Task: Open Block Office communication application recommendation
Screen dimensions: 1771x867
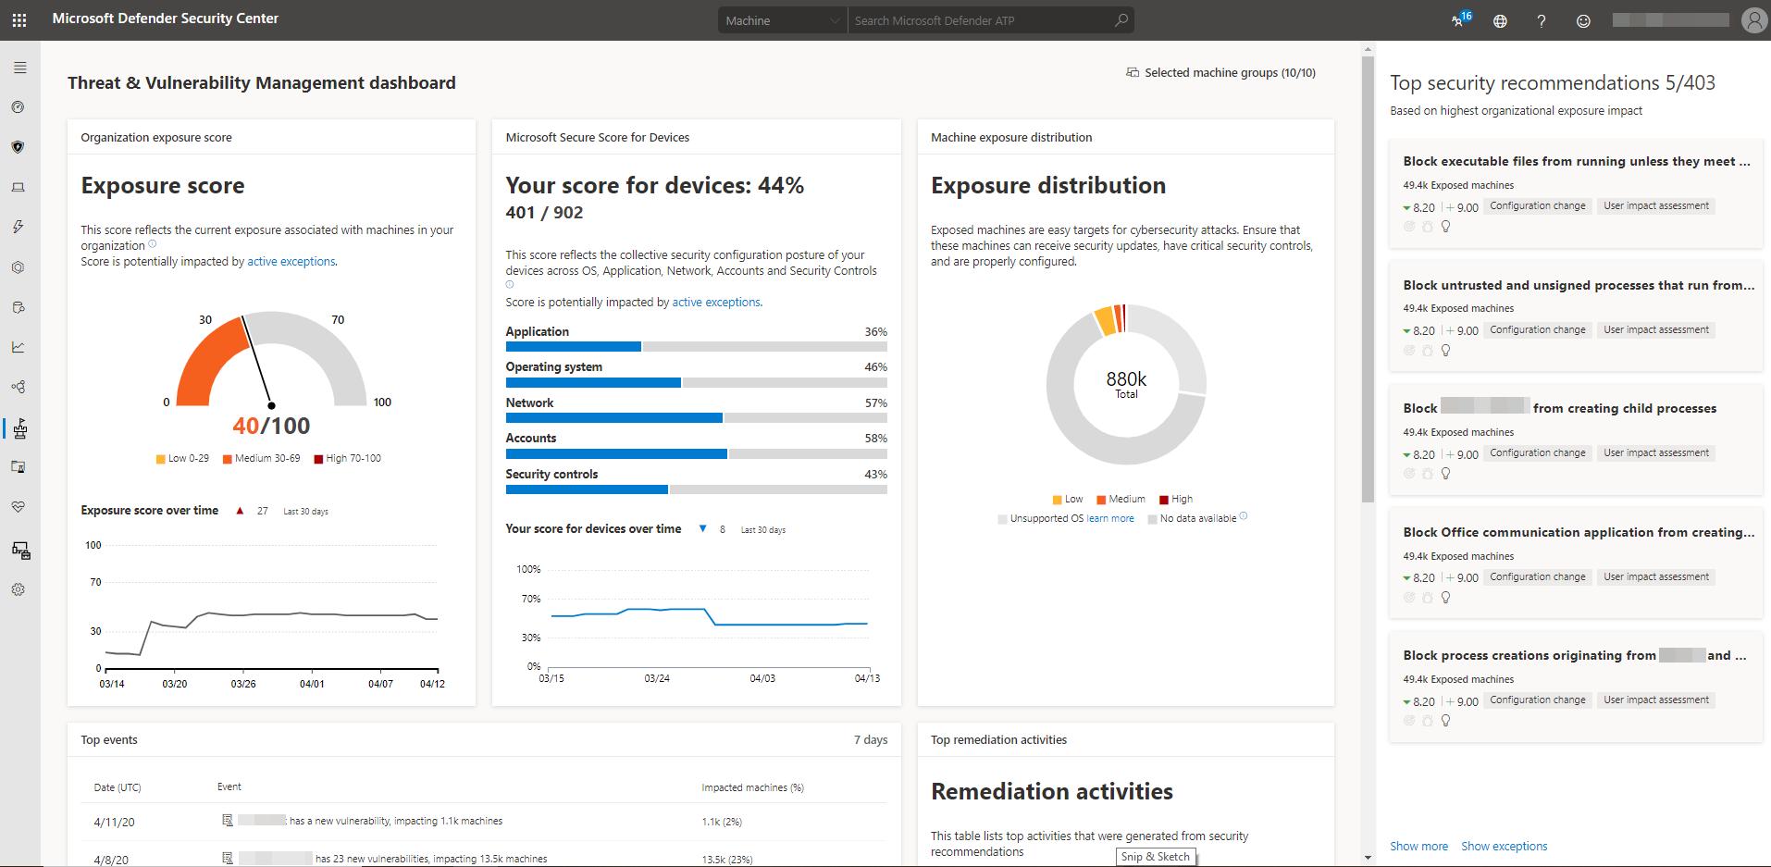Action: pyautogui.click(x=1576, y=565)
